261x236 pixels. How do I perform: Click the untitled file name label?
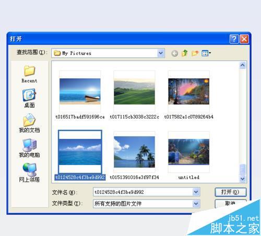(189, 178)
